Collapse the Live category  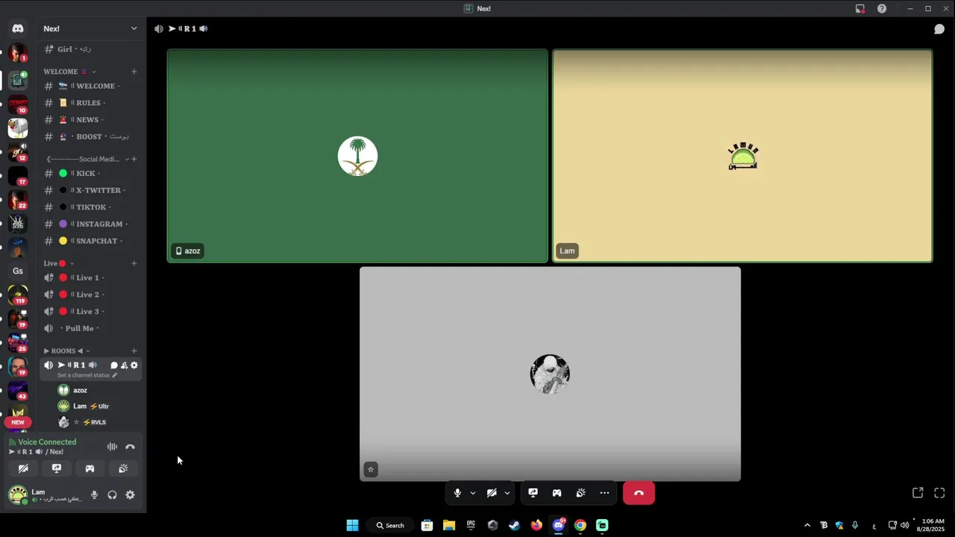click(58, 263)
